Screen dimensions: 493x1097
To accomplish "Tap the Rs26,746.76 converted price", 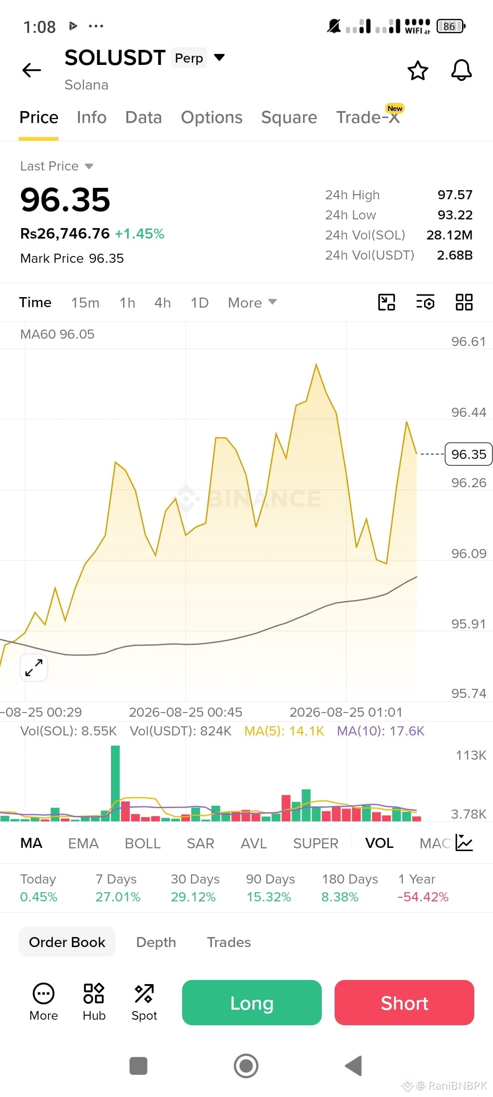I will (x=65, y=234).
